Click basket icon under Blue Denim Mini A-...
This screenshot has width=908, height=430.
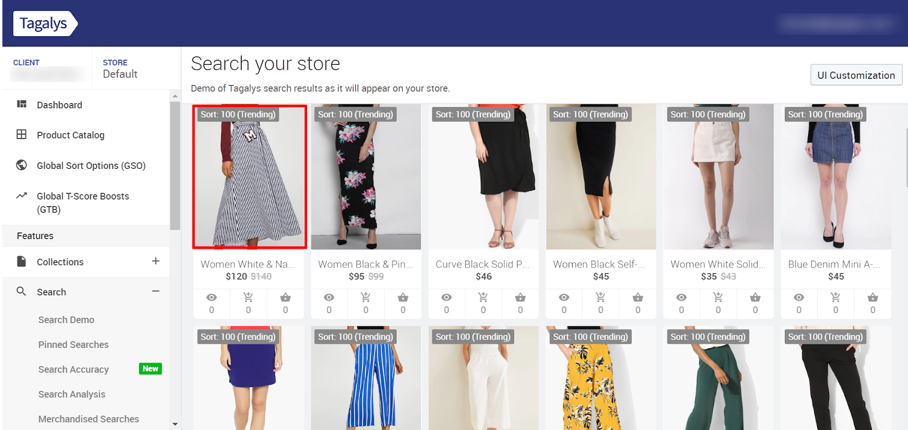click(873, 297)
